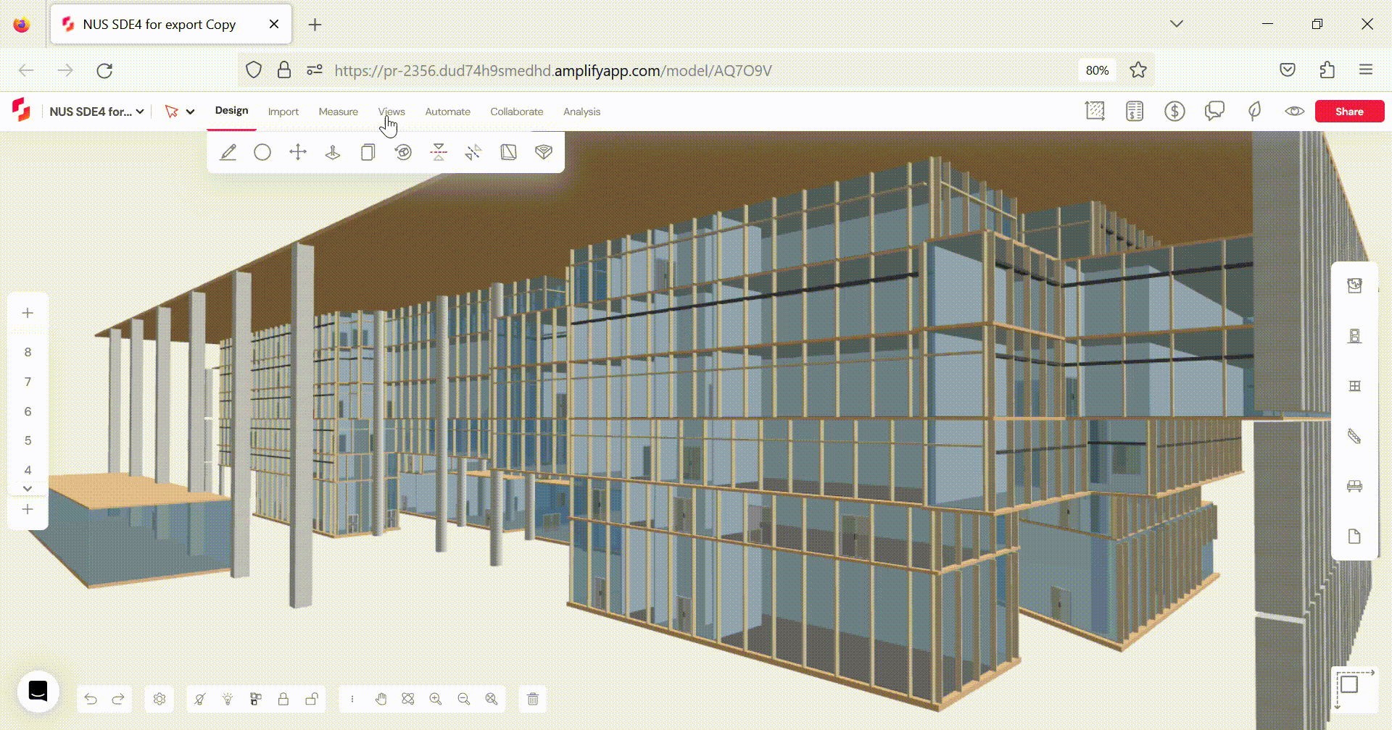
Task: Bookmark this page with the star
Action: pos(1138,70)
